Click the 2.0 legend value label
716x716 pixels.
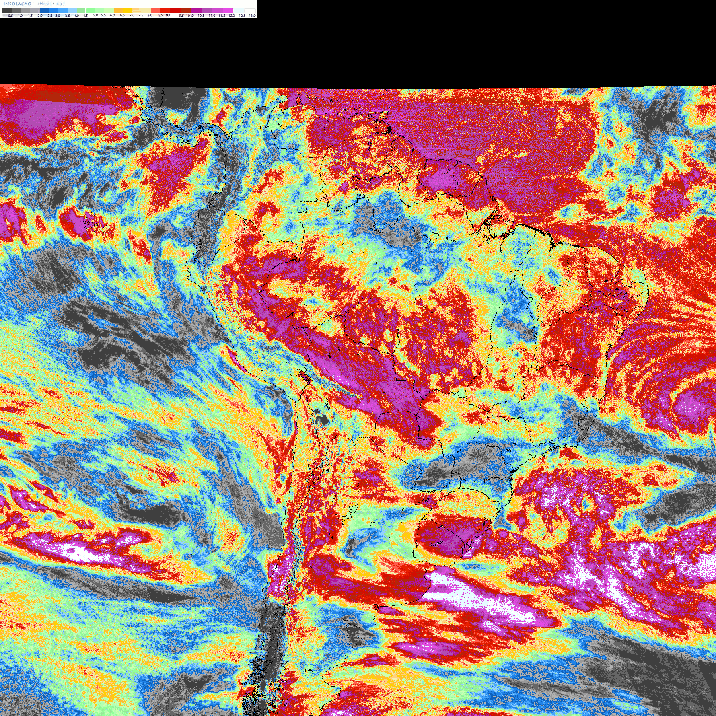tap(40, 16)
